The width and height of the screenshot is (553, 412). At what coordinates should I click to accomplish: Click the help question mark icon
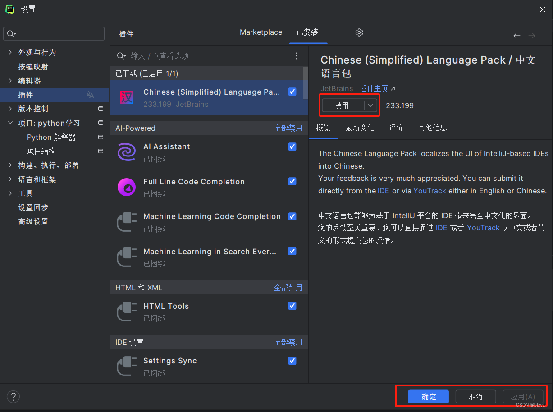(13, 397)
